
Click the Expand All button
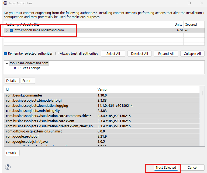tap(166, 54)
